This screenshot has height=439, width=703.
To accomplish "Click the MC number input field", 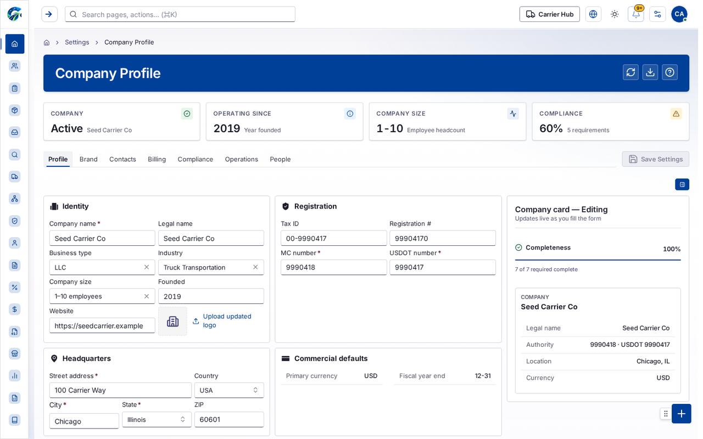I will click(x=334, y=267).
